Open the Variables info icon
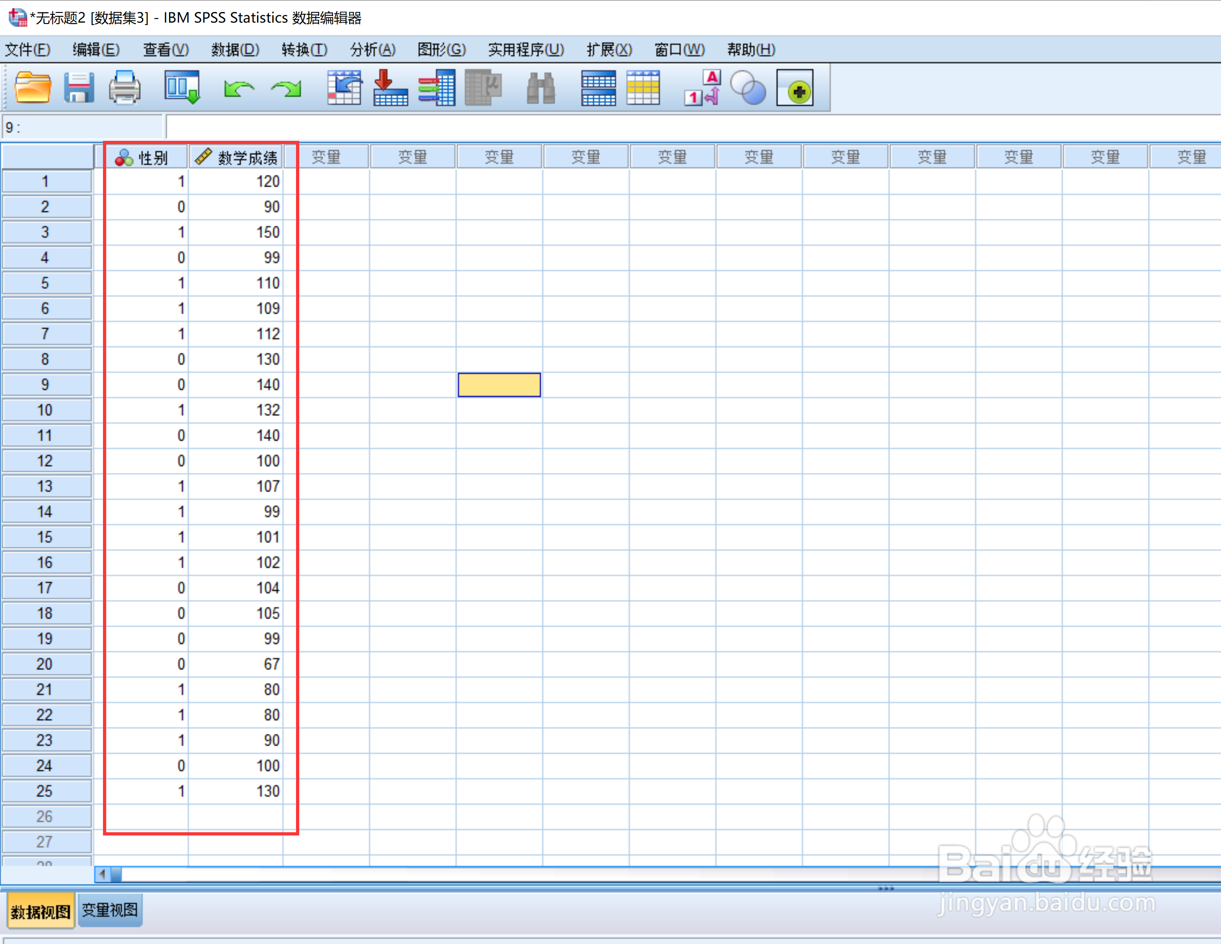Viewport: 1221px width, 944px height. point(436,88)
